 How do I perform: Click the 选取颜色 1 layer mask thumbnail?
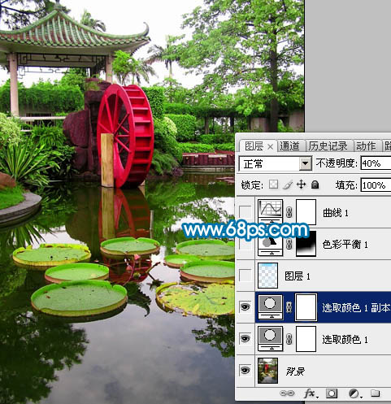tap(306, 339)
